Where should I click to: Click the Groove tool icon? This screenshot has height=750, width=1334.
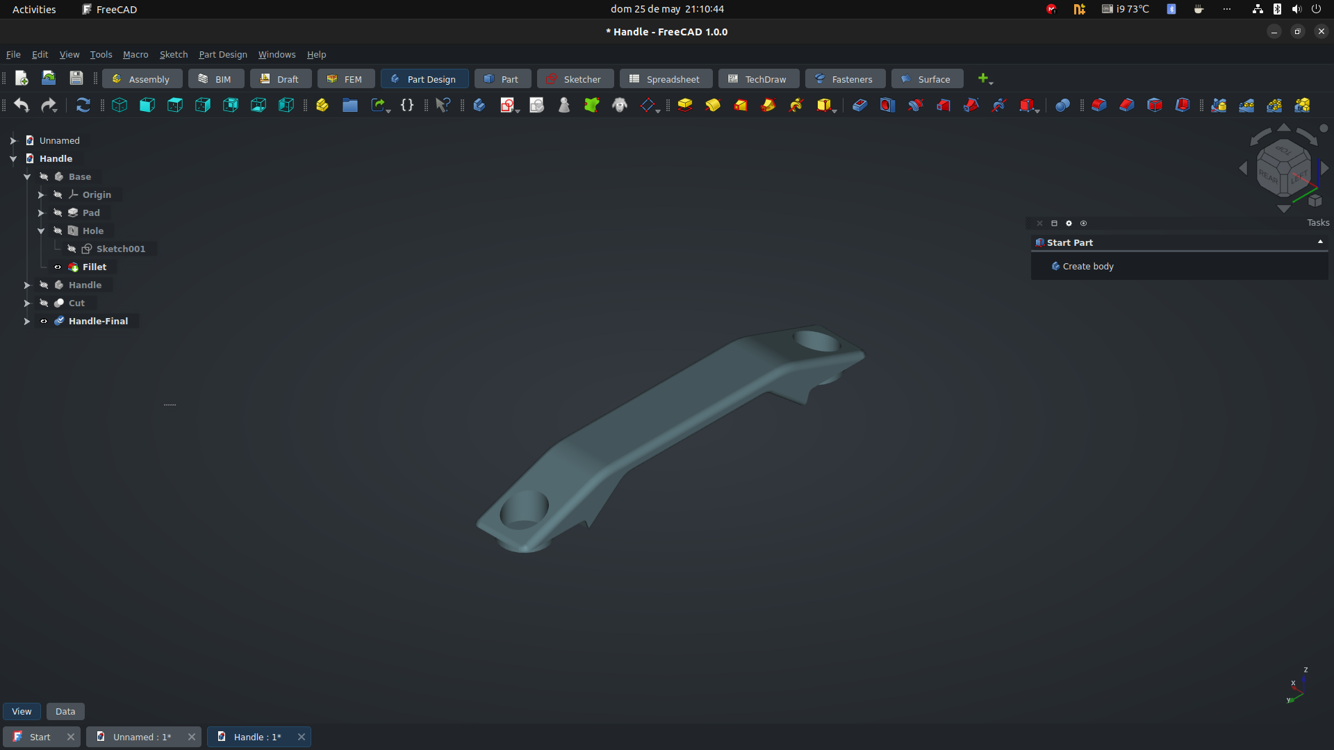tap(916, 105)
